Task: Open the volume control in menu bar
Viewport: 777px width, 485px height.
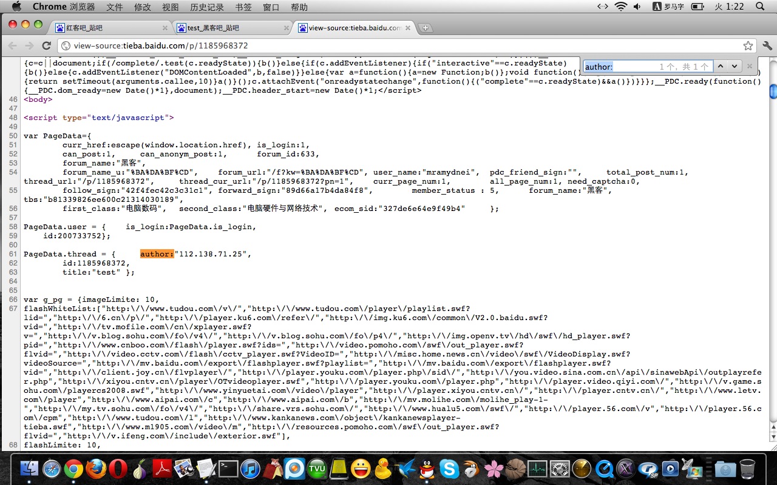Action: coord(637,7)
